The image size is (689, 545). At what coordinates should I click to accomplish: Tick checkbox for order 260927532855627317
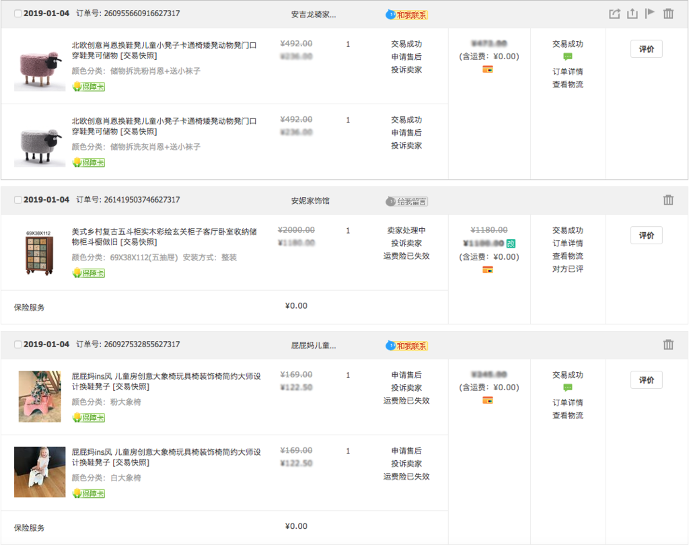coord(17,345)
